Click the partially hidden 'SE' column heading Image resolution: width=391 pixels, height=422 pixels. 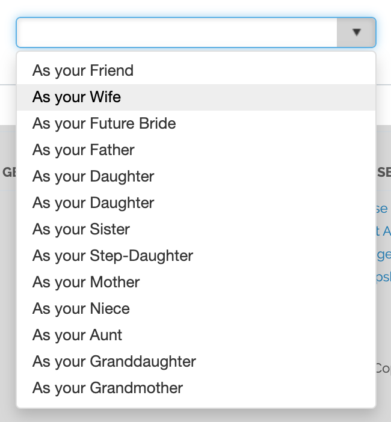pyautogui.click(x=384, y=173)
